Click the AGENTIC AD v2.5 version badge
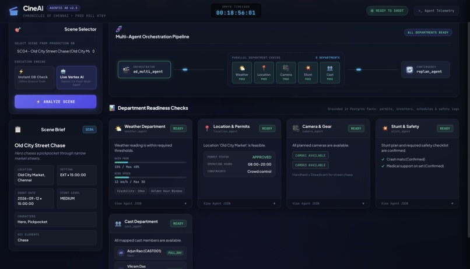This screenshot has height=269, width=470. tap(63, 8)
